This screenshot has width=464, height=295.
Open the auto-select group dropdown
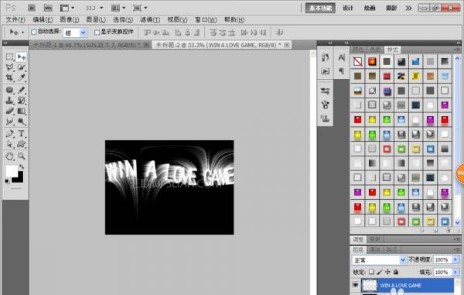(84, 33)
